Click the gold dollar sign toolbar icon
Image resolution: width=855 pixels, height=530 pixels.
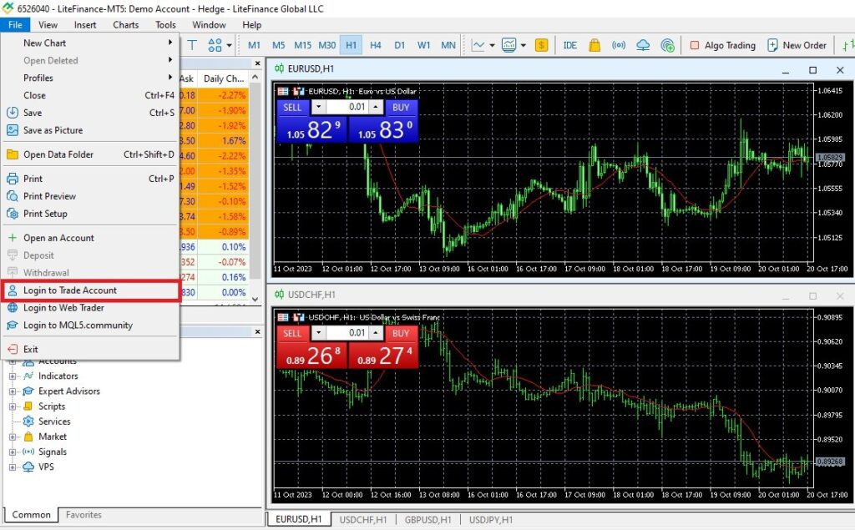(542, 45)
